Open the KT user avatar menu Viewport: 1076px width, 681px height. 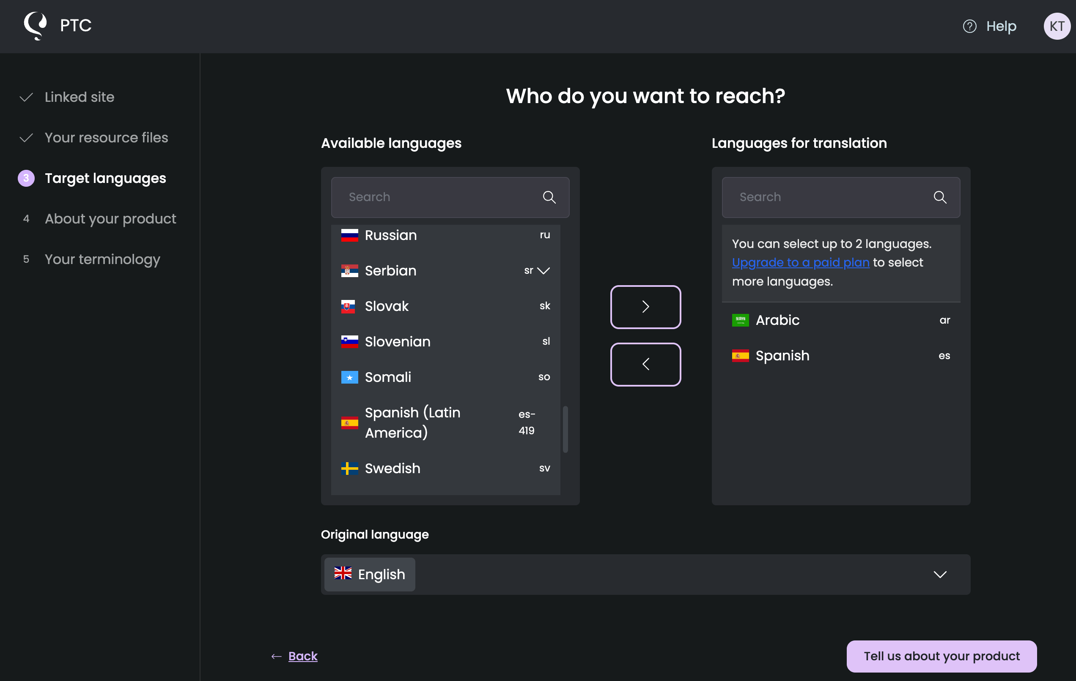(x=1057, y=26)
